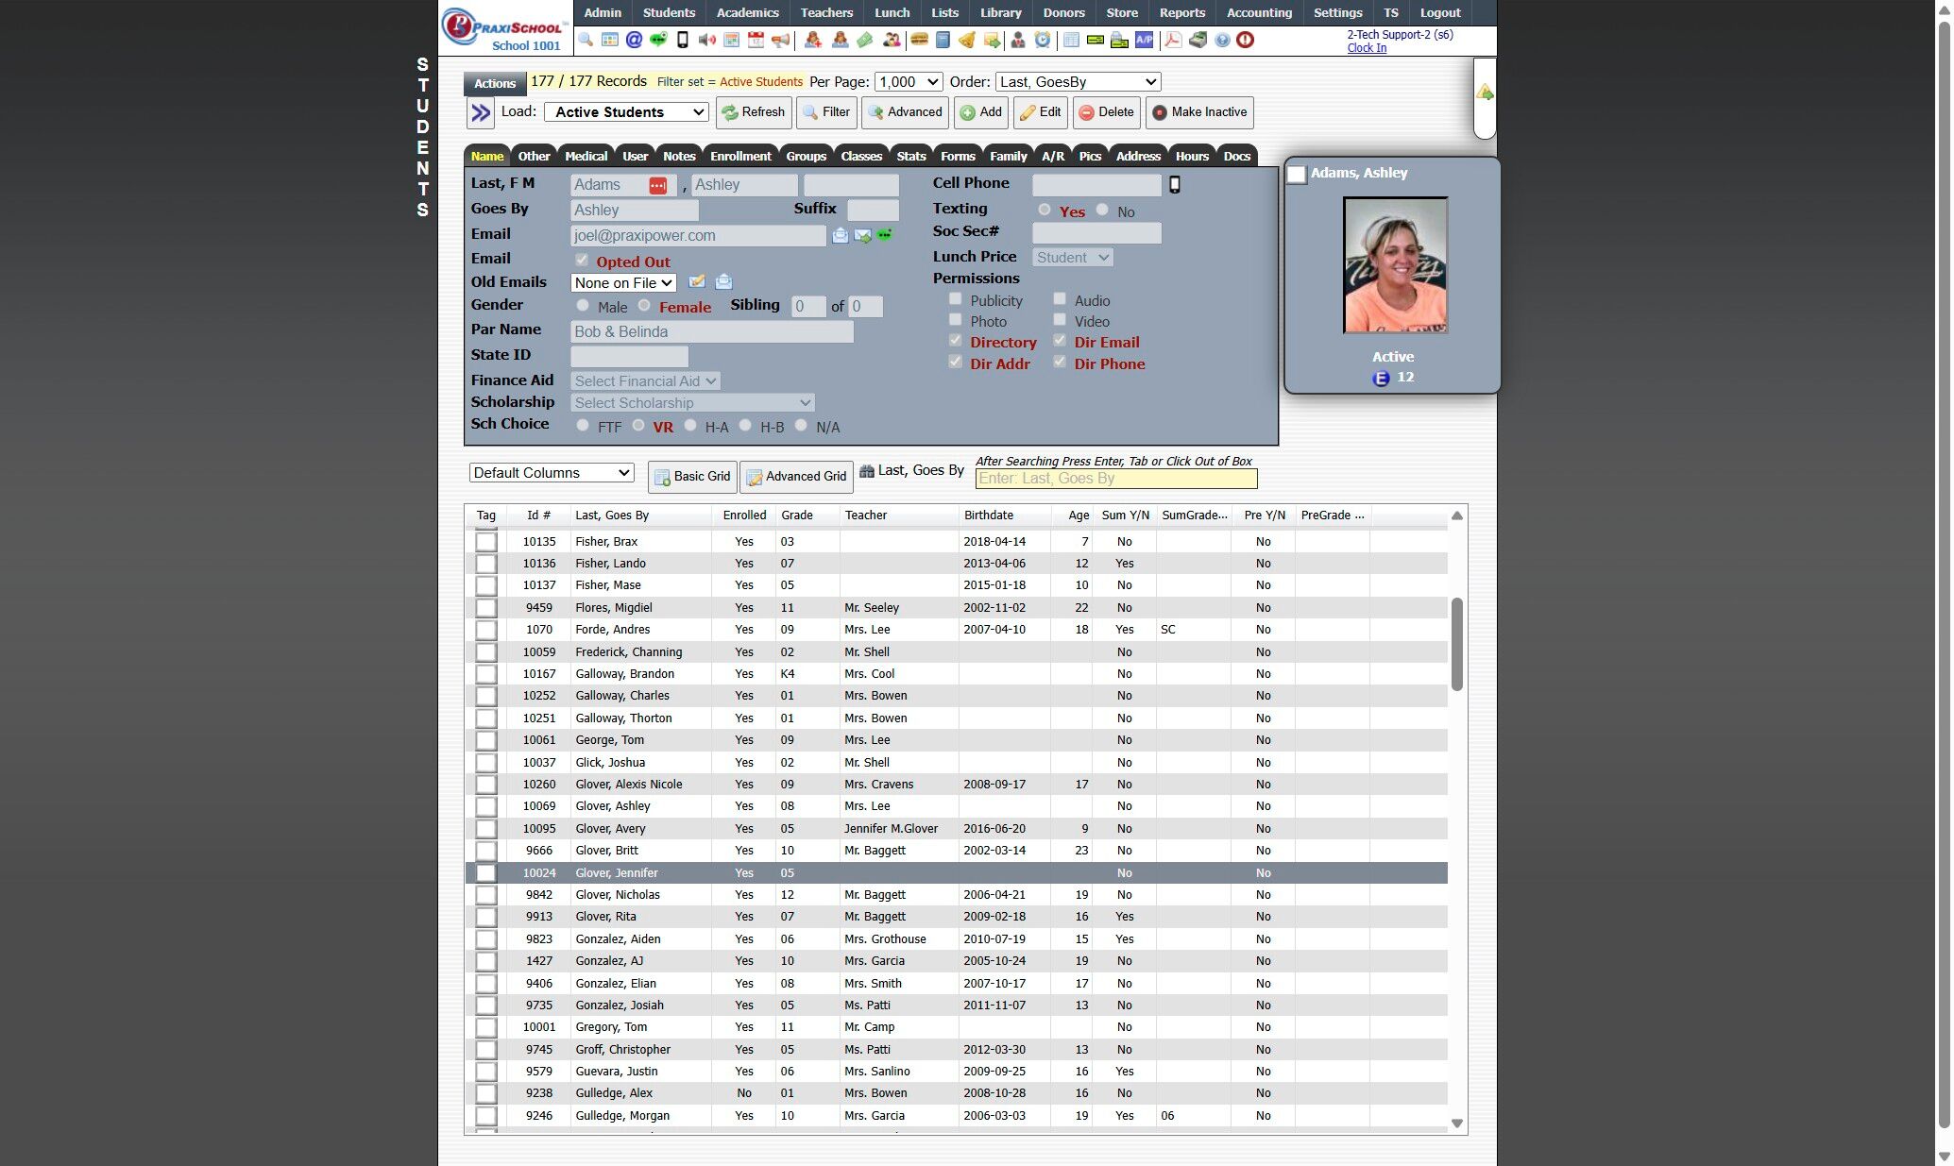Expand the Per Page 1,000 dropdown
Screen dimensions: 1954x1166
coord(908,82)
